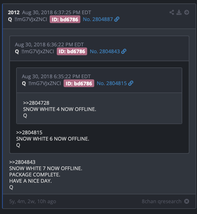Click the post number 2012 label
The width and height of the screenshot is (197, 214).
pos(14,13)
